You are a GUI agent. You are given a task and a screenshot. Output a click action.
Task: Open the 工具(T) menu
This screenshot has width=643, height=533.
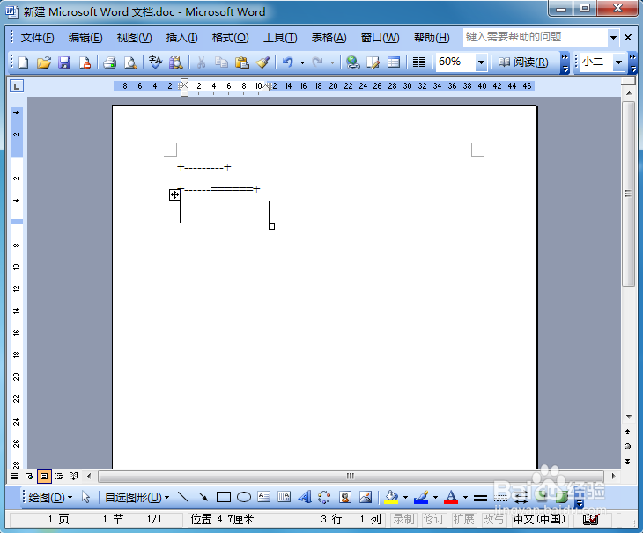coord(280,38)
